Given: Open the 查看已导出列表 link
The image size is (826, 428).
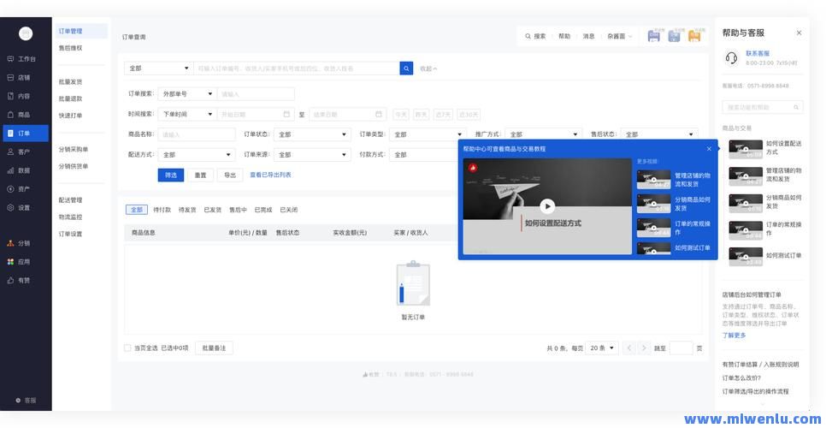Looking at the screenshot, I should [270, 175].
